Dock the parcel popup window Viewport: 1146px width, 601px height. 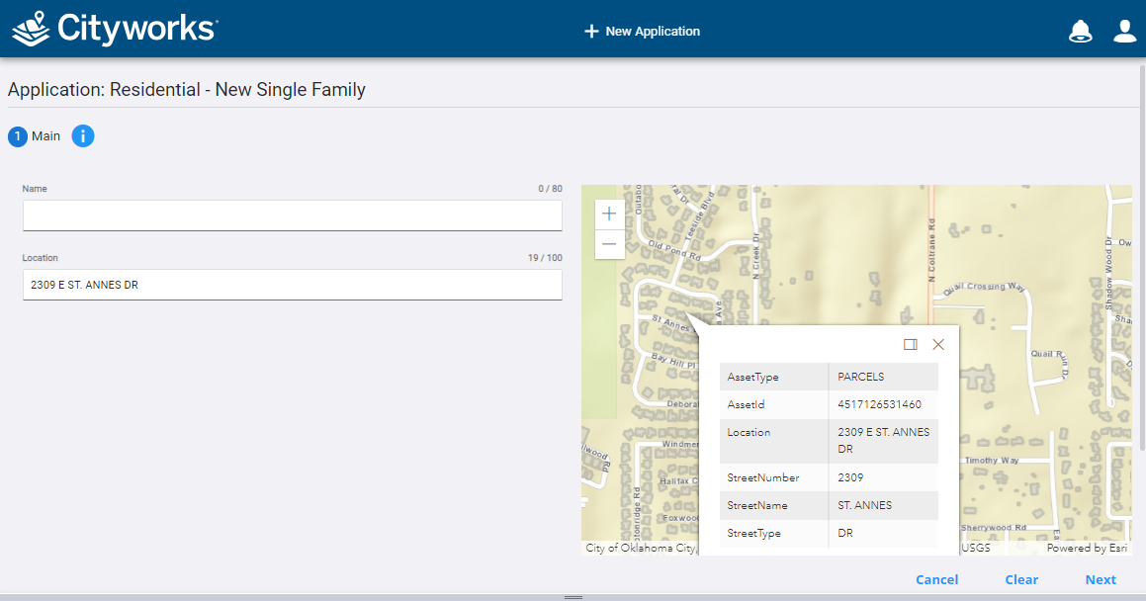tap(911, 345)
